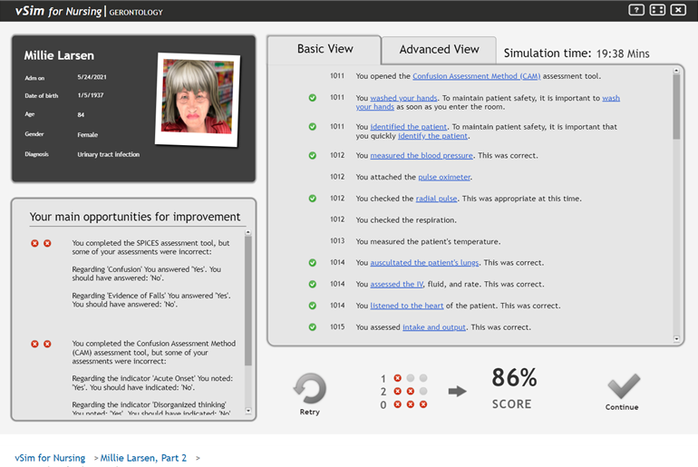This screenshot has height=467, width=698.
Task: Open the 'measured the blood pressure' link
Action: pyautogui.click(x=422, y=155)
